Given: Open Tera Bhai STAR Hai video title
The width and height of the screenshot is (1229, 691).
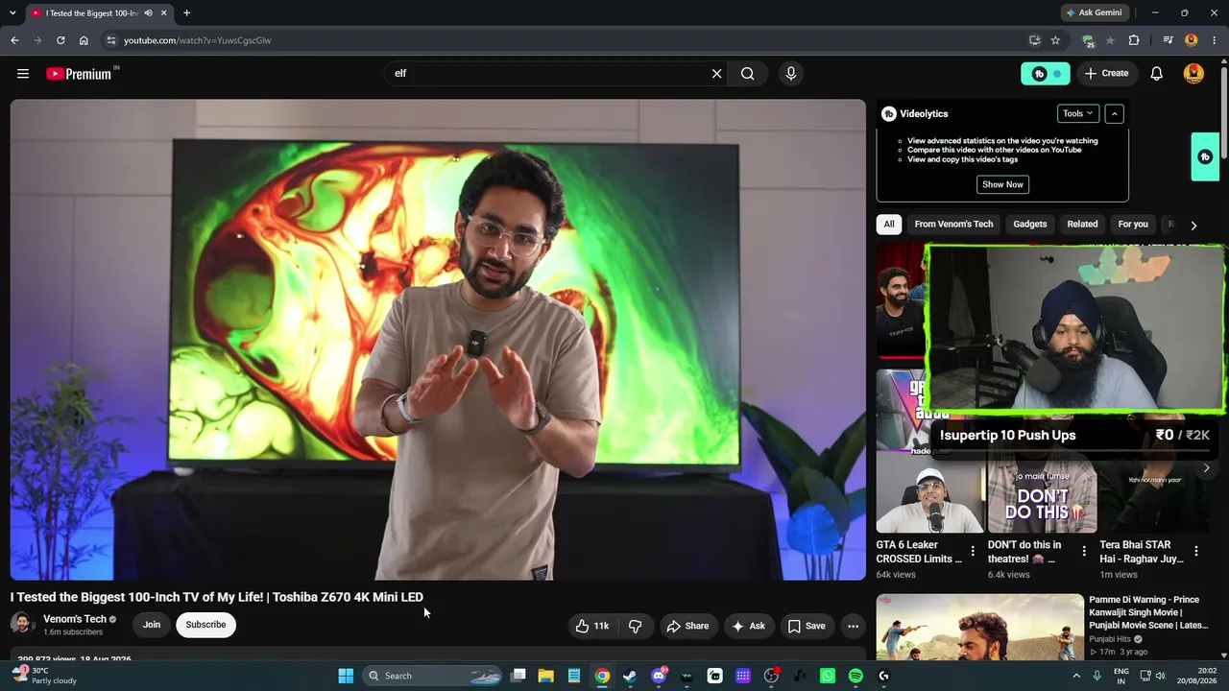Looking at the screenshot, I should point(1142,552).
